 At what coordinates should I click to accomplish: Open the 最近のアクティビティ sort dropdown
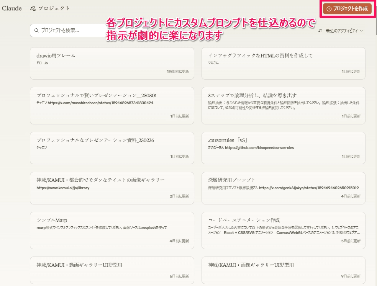tap(341, 31)
